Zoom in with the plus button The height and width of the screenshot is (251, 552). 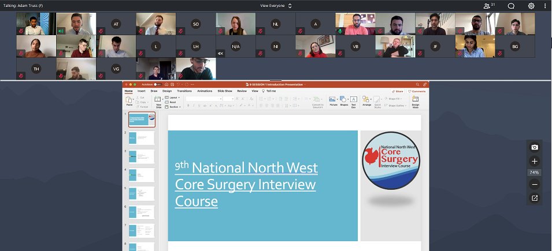[x=535, y=162]
